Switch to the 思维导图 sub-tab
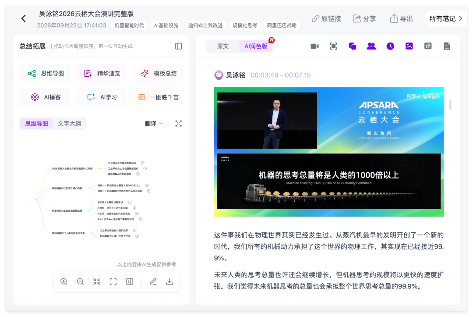473x317 pixels. (36, 124)
